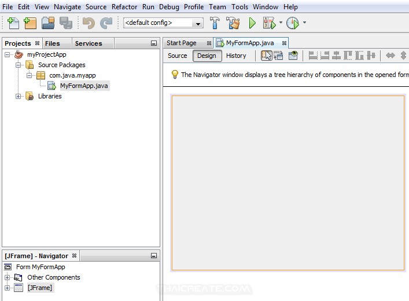Open the Help menu
This screenshot has width=409, height=301.
pos(290,7)
